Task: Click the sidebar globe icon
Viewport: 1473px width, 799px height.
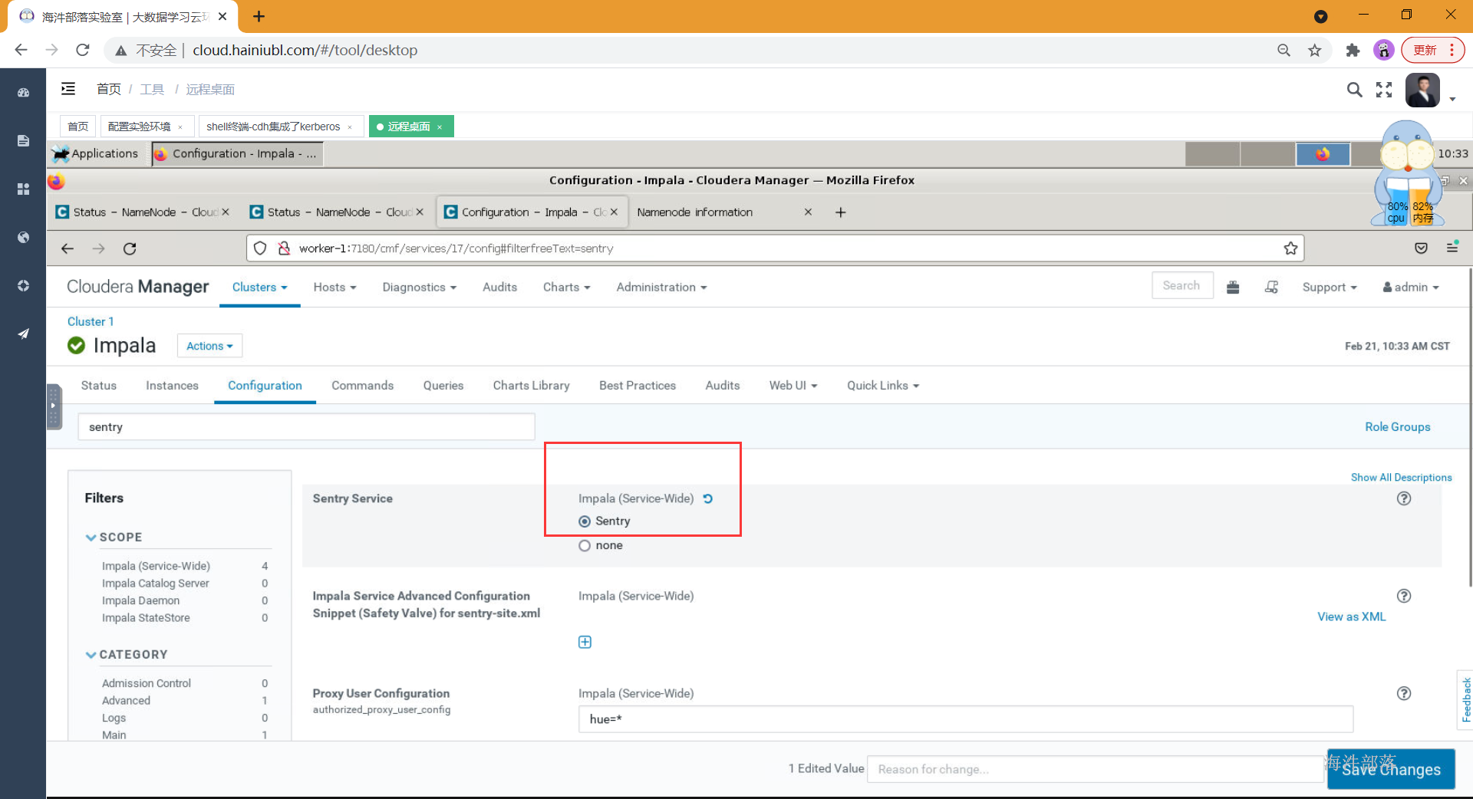Action: point(23,237)
